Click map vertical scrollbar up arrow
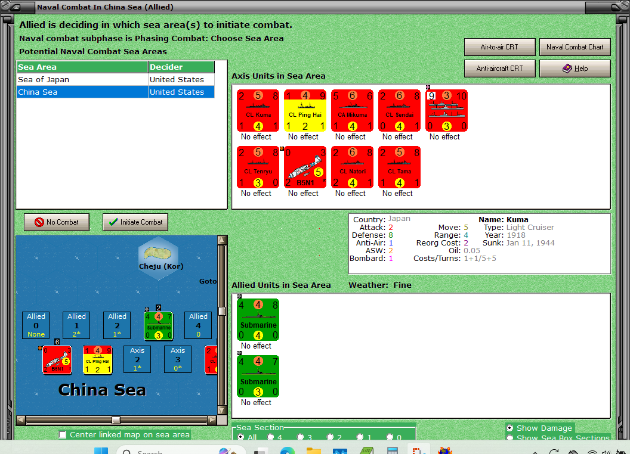The height and width of the screenshot is (454, 630). [222, 240]
